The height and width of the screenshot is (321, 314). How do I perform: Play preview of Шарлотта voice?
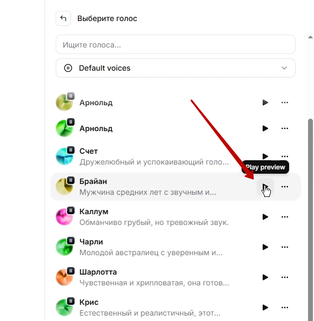[265, 277]
